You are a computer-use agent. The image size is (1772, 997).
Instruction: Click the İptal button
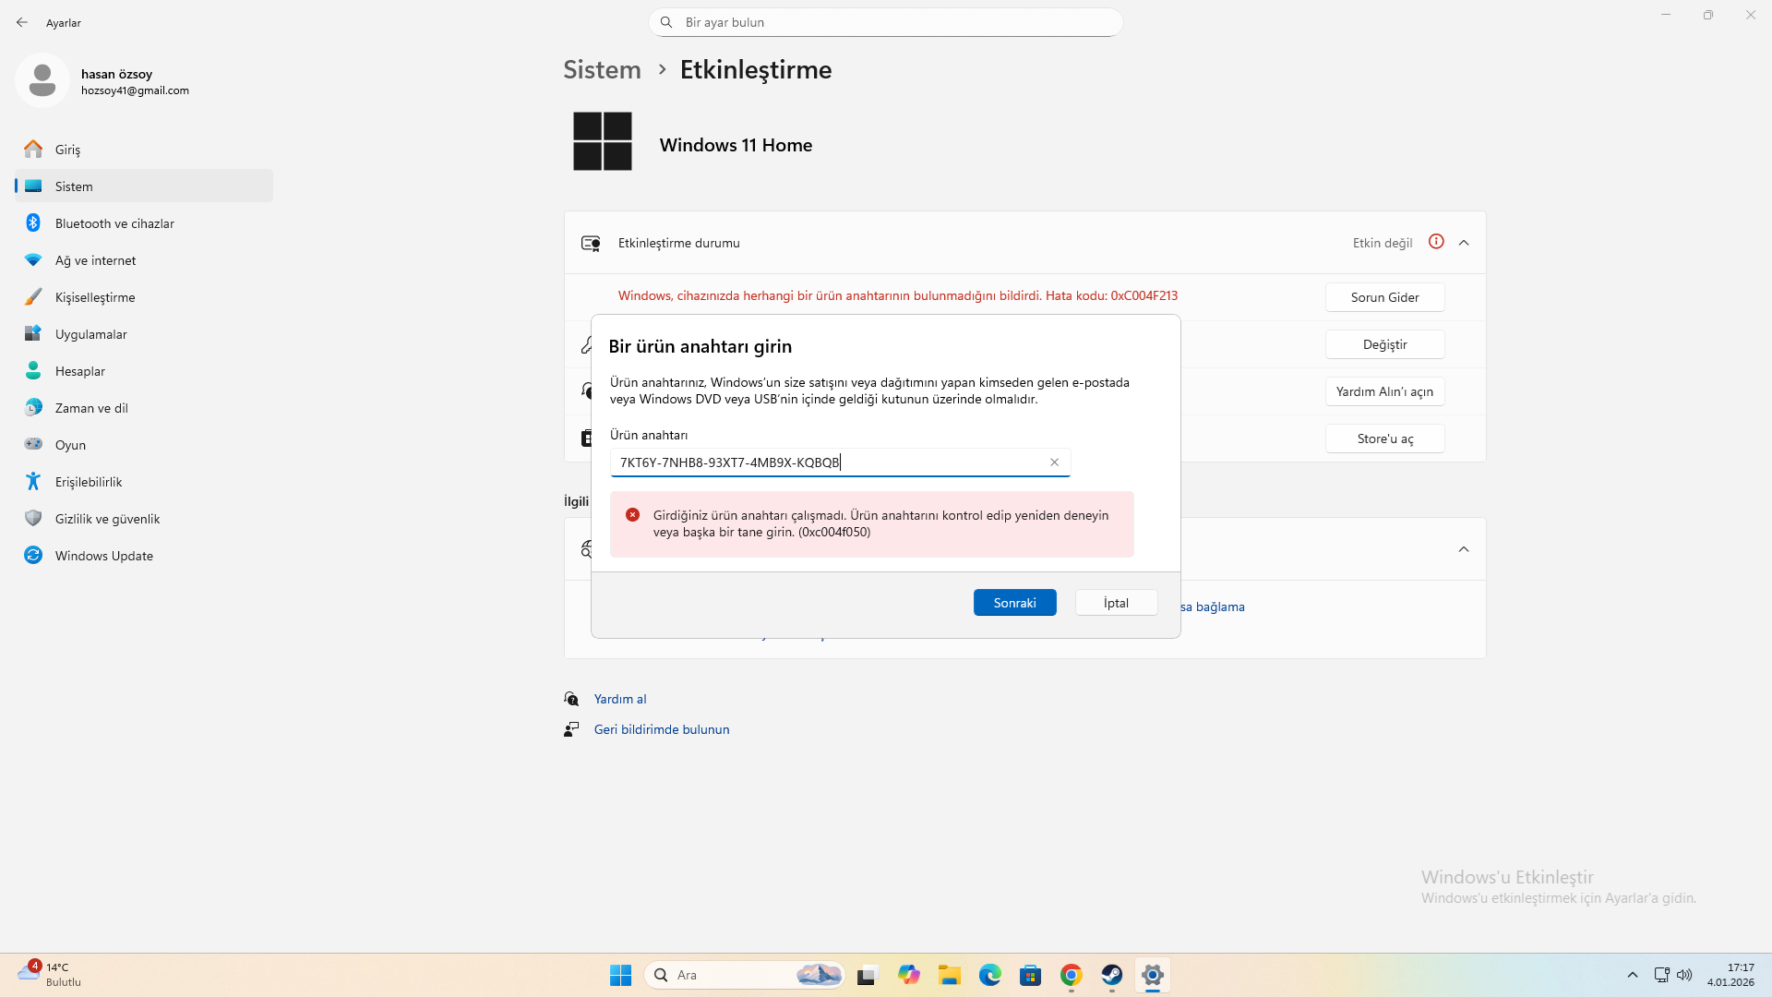[1116, 603]
